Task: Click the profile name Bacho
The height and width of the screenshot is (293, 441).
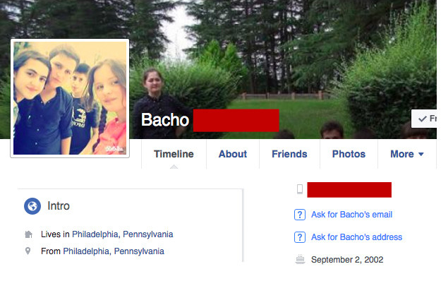Action: click(x=165, y=120)
